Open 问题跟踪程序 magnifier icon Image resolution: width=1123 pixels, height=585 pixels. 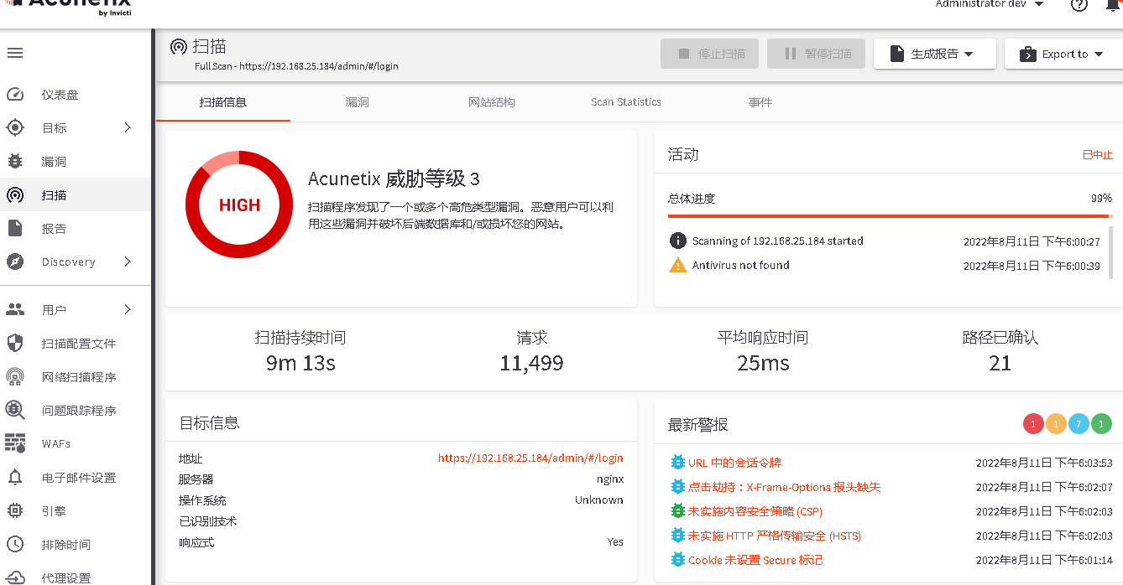[15, 410]
